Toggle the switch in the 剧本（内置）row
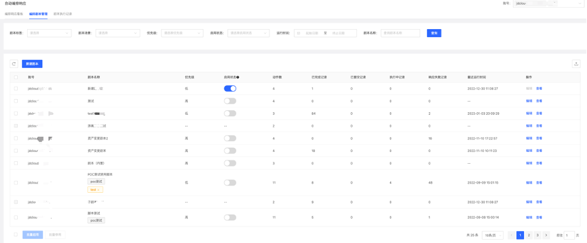 tap(230, 163)
